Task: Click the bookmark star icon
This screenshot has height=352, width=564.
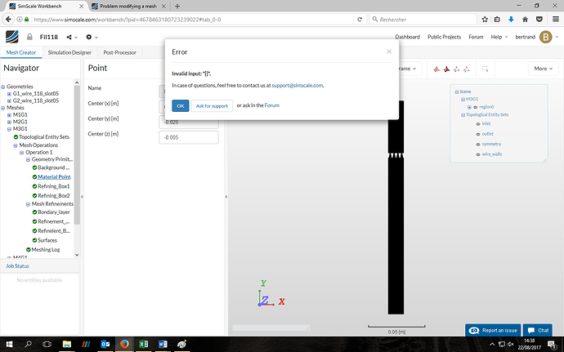Action: (x=485, y=20)
